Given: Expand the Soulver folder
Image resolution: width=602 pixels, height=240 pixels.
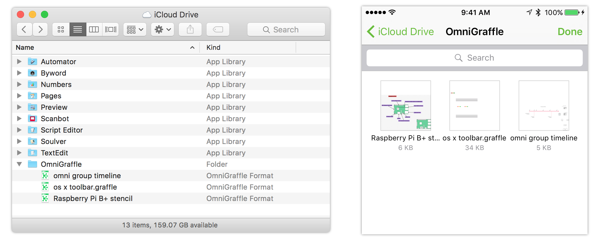Looking at the screenshot, I should tap(19, 141).
